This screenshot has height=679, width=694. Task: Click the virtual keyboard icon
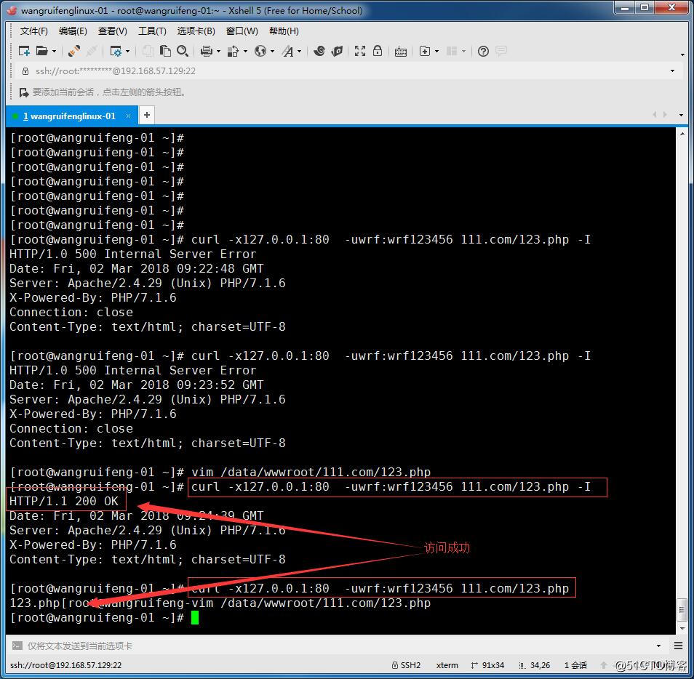click(x=401, y=52)
